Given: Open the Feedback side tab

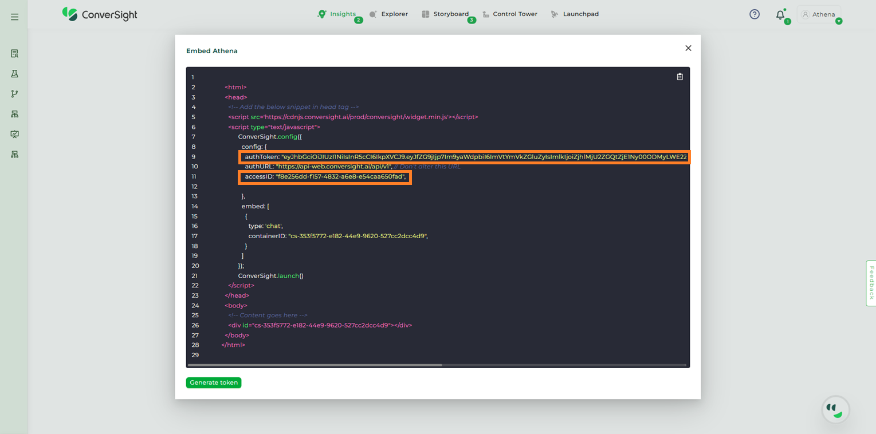Looking at the screenshot, I should pos(871,283).
